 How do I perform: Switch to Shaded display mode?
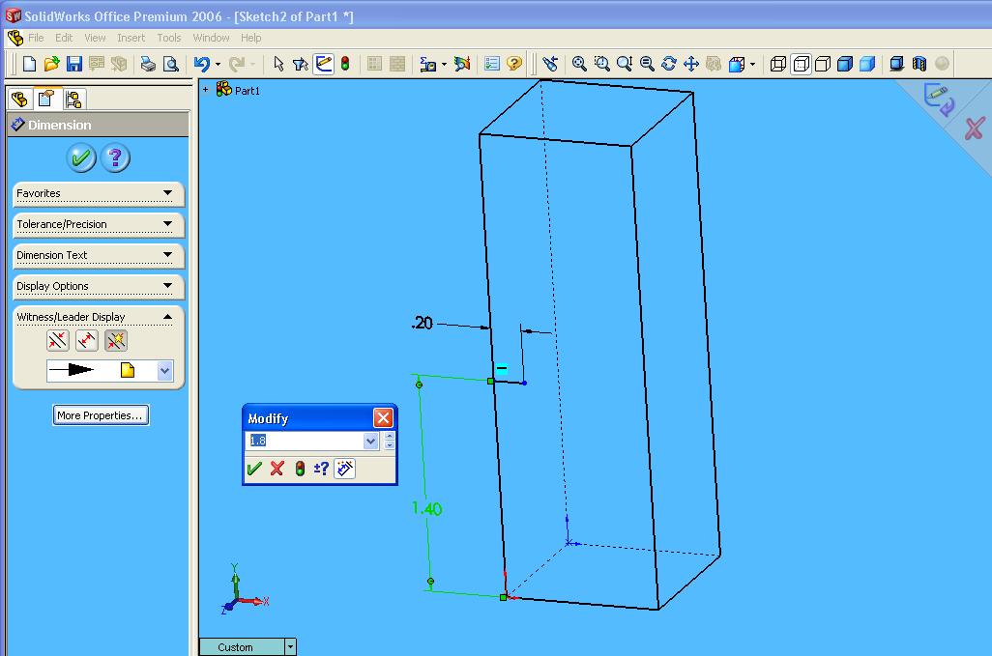pos(867,64)
